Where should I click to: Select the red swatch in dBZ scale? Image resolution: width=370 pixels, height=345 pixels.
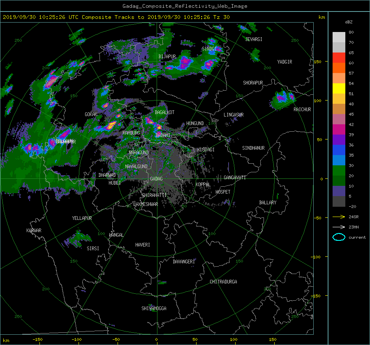339,57
